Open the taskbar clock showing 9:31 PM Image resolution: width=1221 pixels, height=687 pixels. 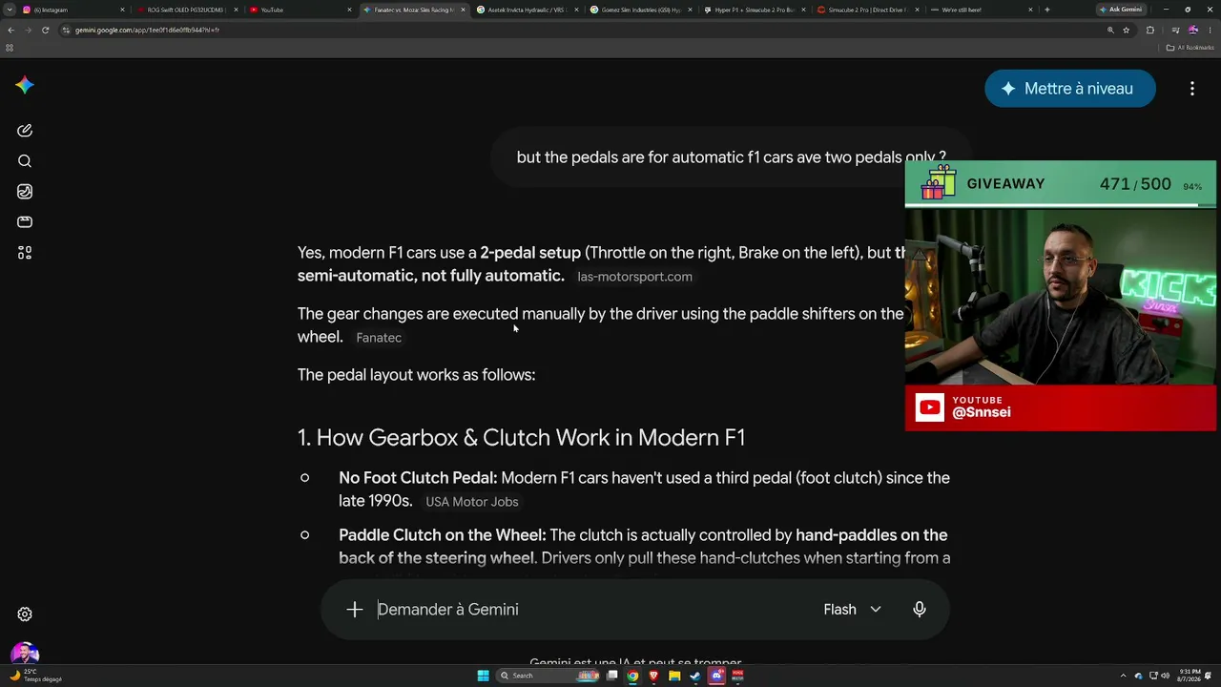coord(1190,676)
